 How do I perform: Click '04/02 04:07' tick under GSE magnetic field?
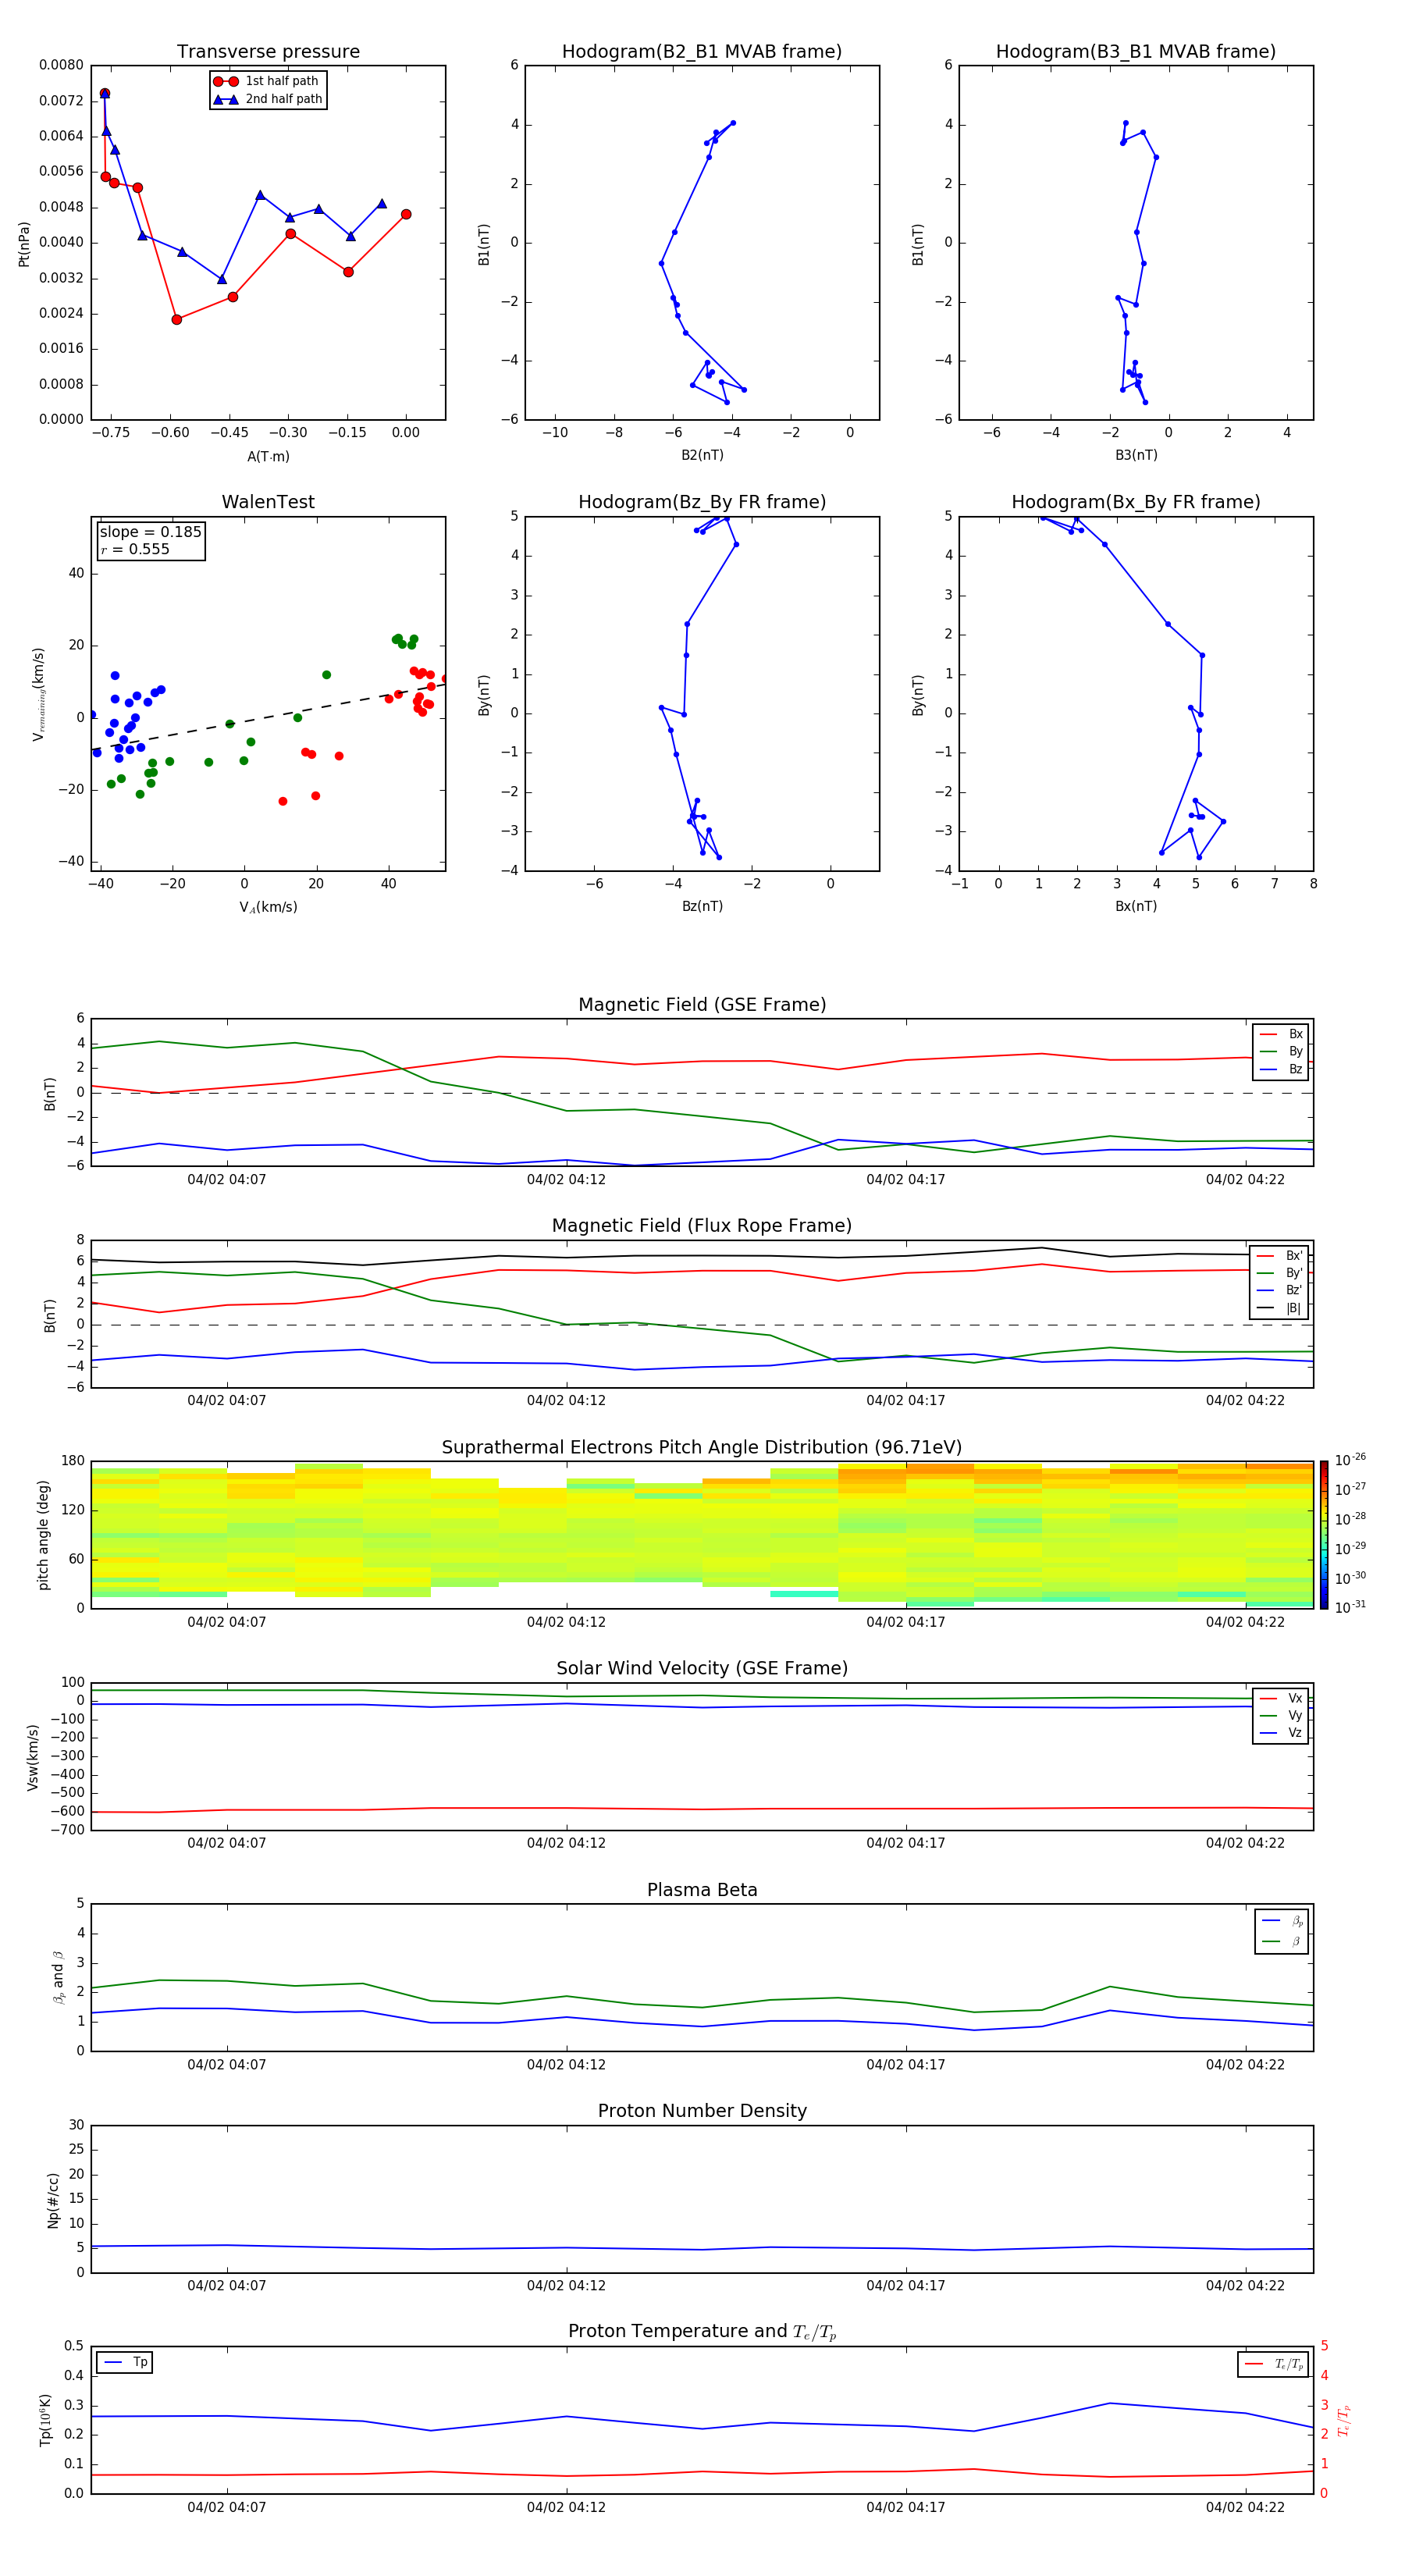tap(227, 1180)
